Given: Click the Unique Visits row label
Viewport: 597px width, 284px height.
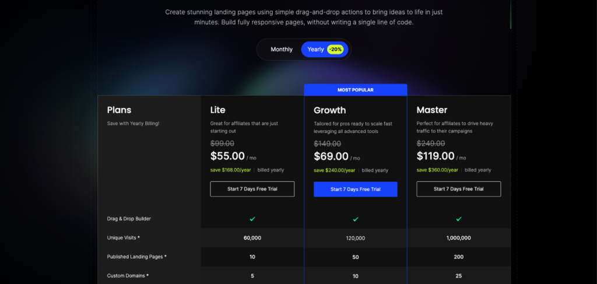Looking at the screenshot, I should [124, 238].
